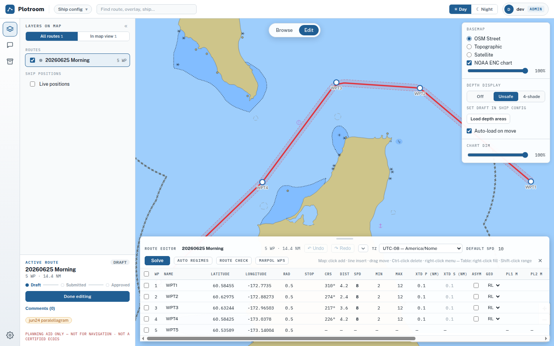
Task: Click the Plotroom logo icon
Action: pos(10,9)
